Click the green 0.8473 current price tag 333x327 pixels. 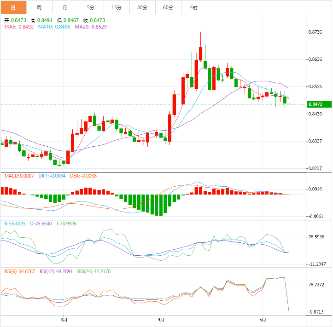pos(320,104)
